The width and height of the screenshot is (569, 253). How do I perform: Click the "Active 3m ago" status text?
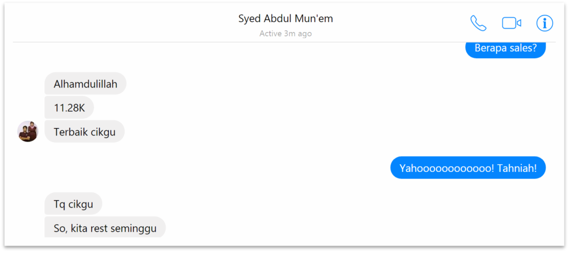coord(286,34)
